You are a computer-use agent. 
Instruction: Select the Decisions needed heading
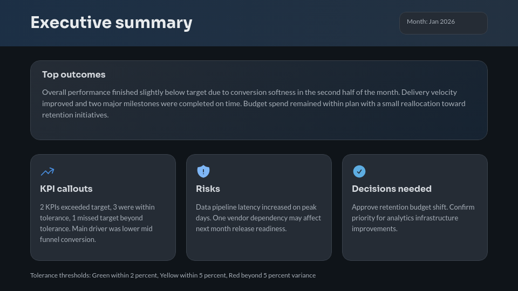[x=392, y=189]
